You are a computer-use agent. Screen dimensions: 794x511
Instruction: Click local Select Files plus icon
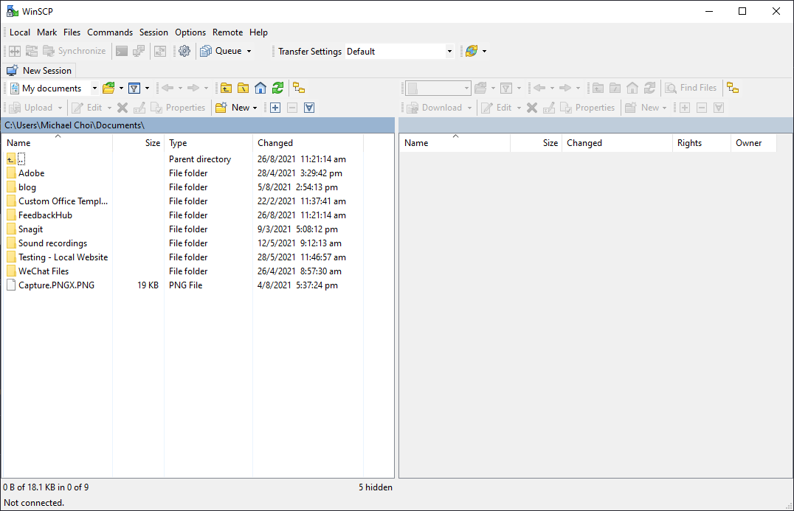[275, 107]
